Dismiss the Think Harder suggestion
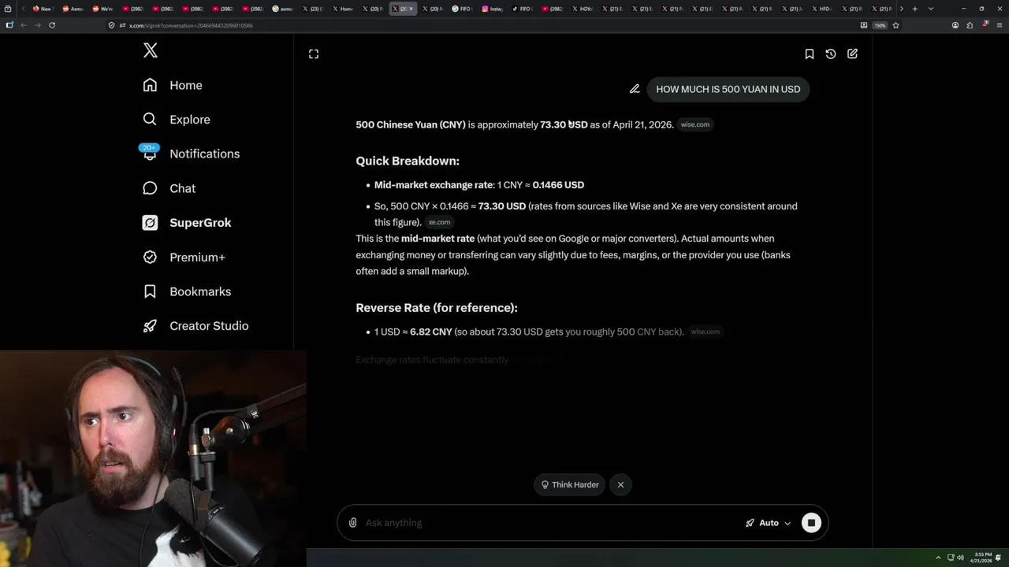 pos(620,485)
